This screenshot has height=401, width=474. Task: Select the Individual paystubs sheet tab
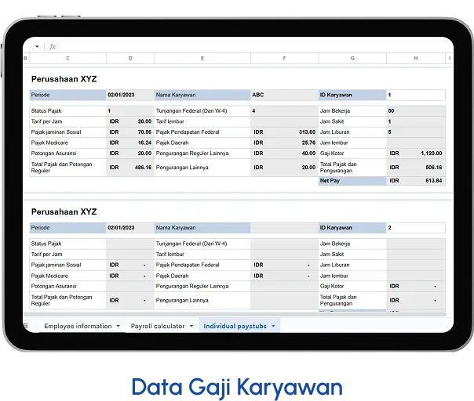(235, 326)
